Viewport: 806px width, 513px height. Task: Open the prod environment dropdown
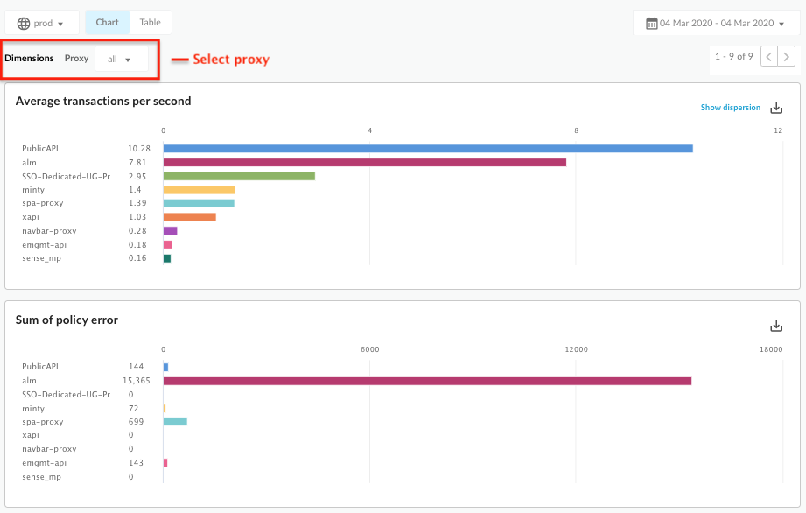42,23
